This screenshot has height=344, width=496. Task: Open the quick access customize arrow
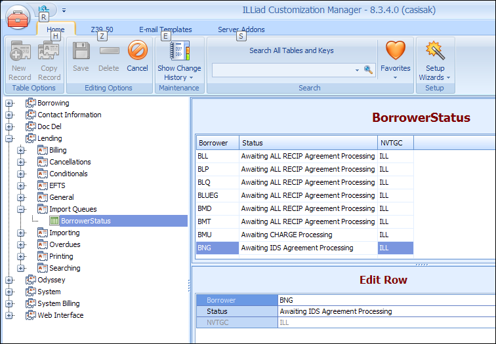[64, 10]
